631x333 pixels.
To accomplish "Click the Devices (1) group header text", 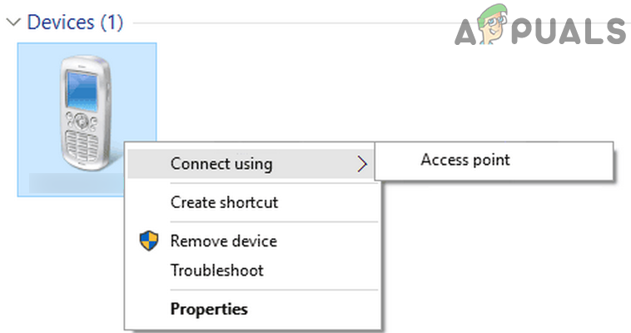I will click(75, 22).
